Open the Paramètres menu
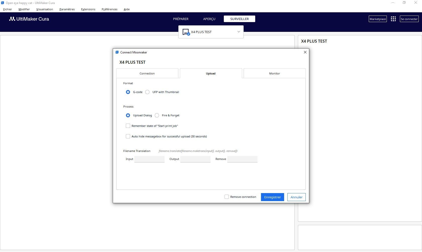This screenshot has height=252, width=422. tap(67, 9)
